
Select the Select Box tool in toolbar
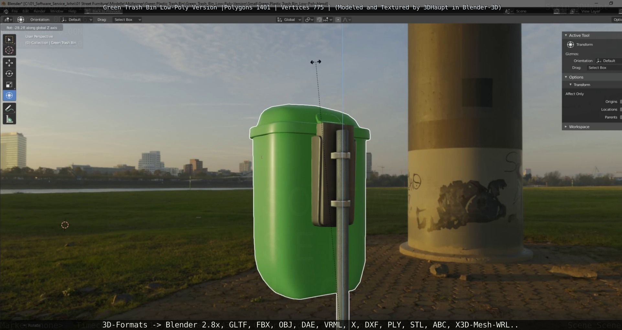(x=9, y=40)
